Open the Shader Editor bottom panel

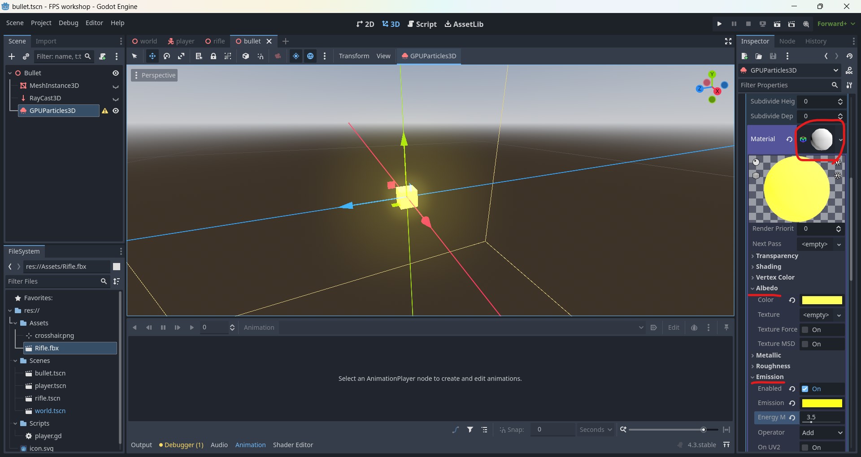tap(293, 445)
